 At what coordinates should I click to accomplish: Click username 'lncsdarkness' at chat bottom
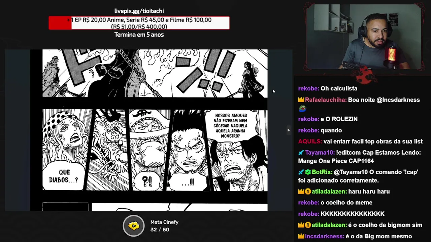pos(325,236)
